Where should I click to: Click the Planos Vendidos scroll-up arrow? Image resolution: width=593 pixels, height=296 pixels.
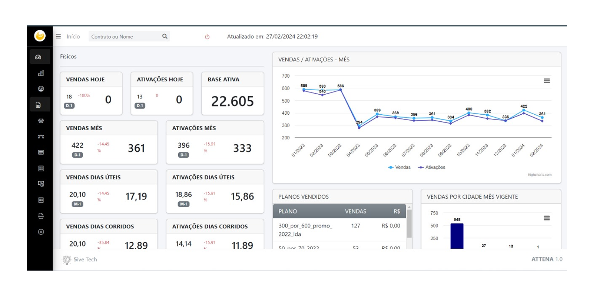pyautogui.click(x=409, y=207)
